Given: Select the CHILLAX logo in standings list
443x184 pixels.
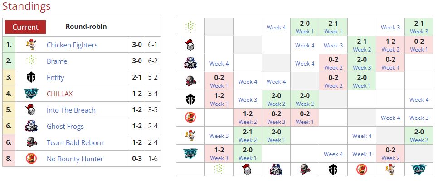Looking at the screenshot, I should pos(31,94).
